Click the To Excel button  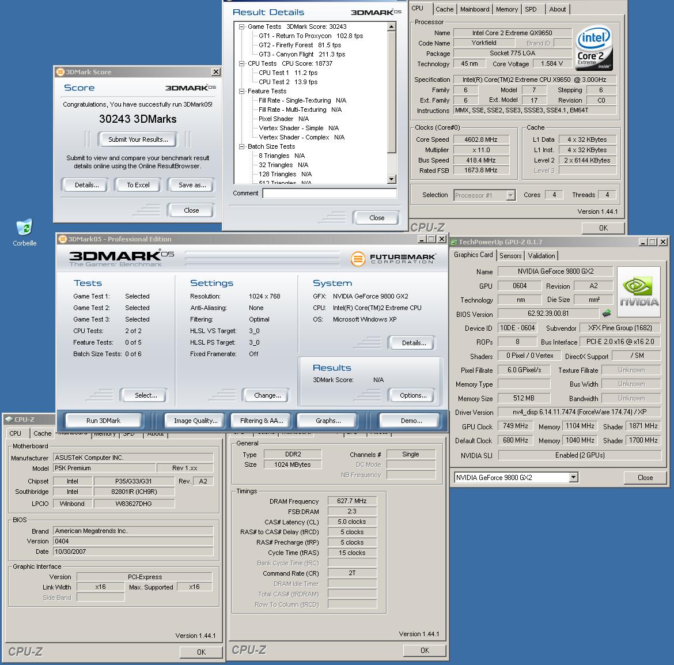[138, 185]
